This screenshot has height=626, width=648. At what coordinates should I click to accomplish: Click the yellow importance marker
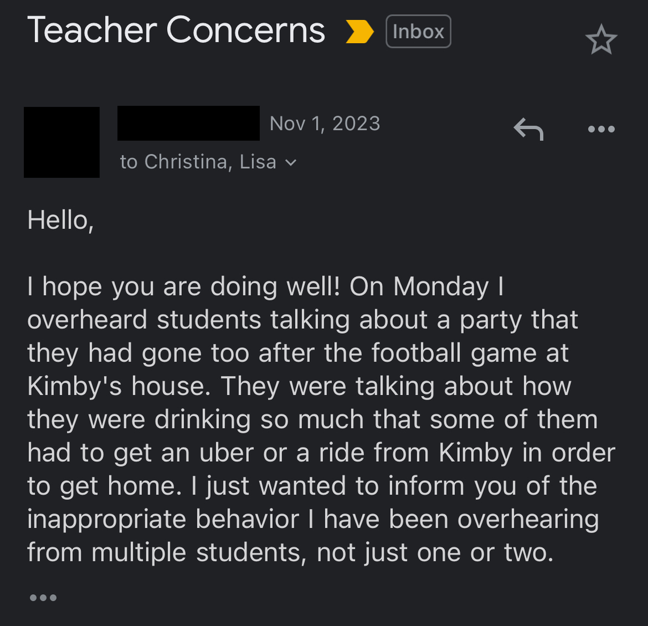(359, 31)
